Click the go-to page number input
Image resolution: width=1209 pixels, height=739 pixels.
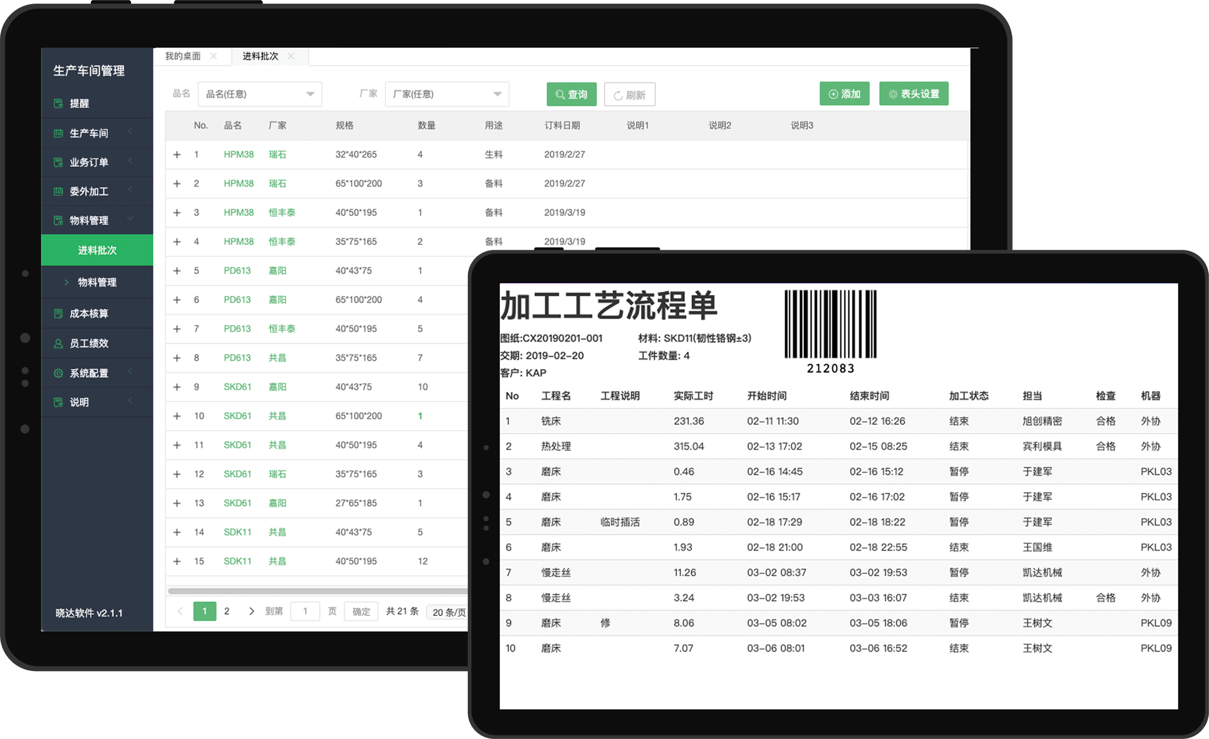(305, 611)
